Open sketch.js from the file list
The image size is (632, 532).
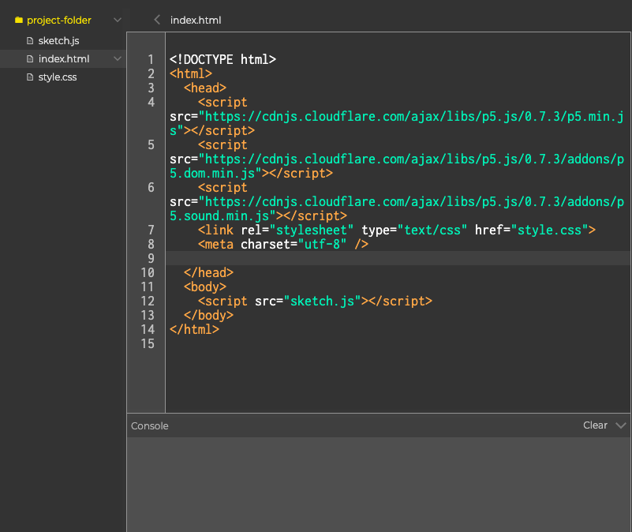58,40
